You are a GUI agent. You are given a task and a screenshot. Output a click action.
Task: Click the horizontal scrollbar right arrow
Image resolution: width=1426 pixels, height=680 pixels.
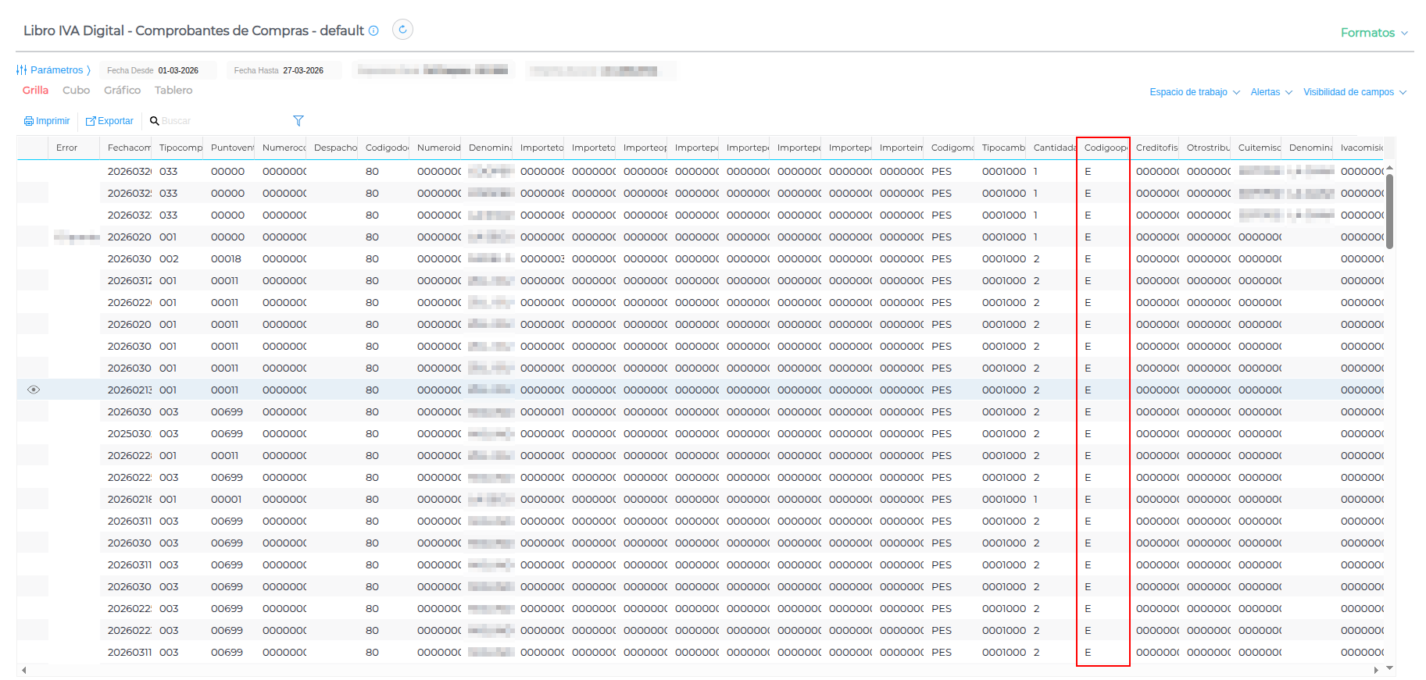click(x=1376, y=670)
